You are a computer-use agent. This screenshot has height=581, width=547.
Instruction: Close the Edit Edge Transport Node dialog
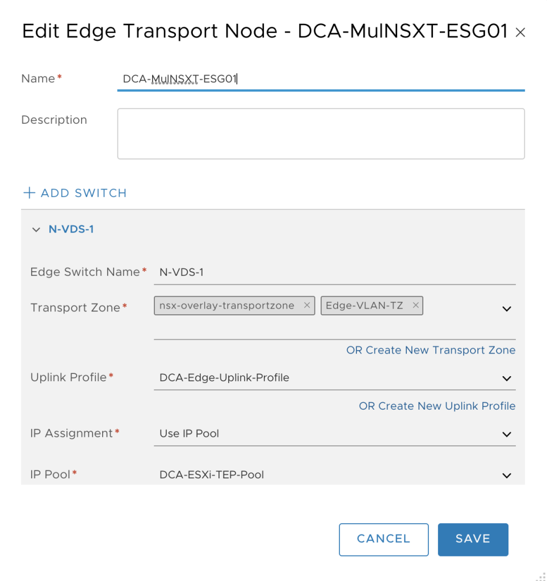[520, 32]
